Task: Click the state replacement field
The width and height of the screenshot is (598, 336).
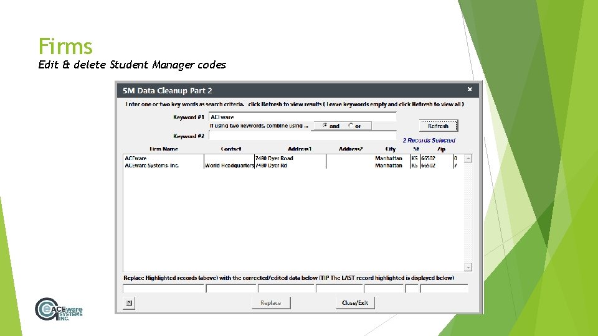Action: pos(412,288)
